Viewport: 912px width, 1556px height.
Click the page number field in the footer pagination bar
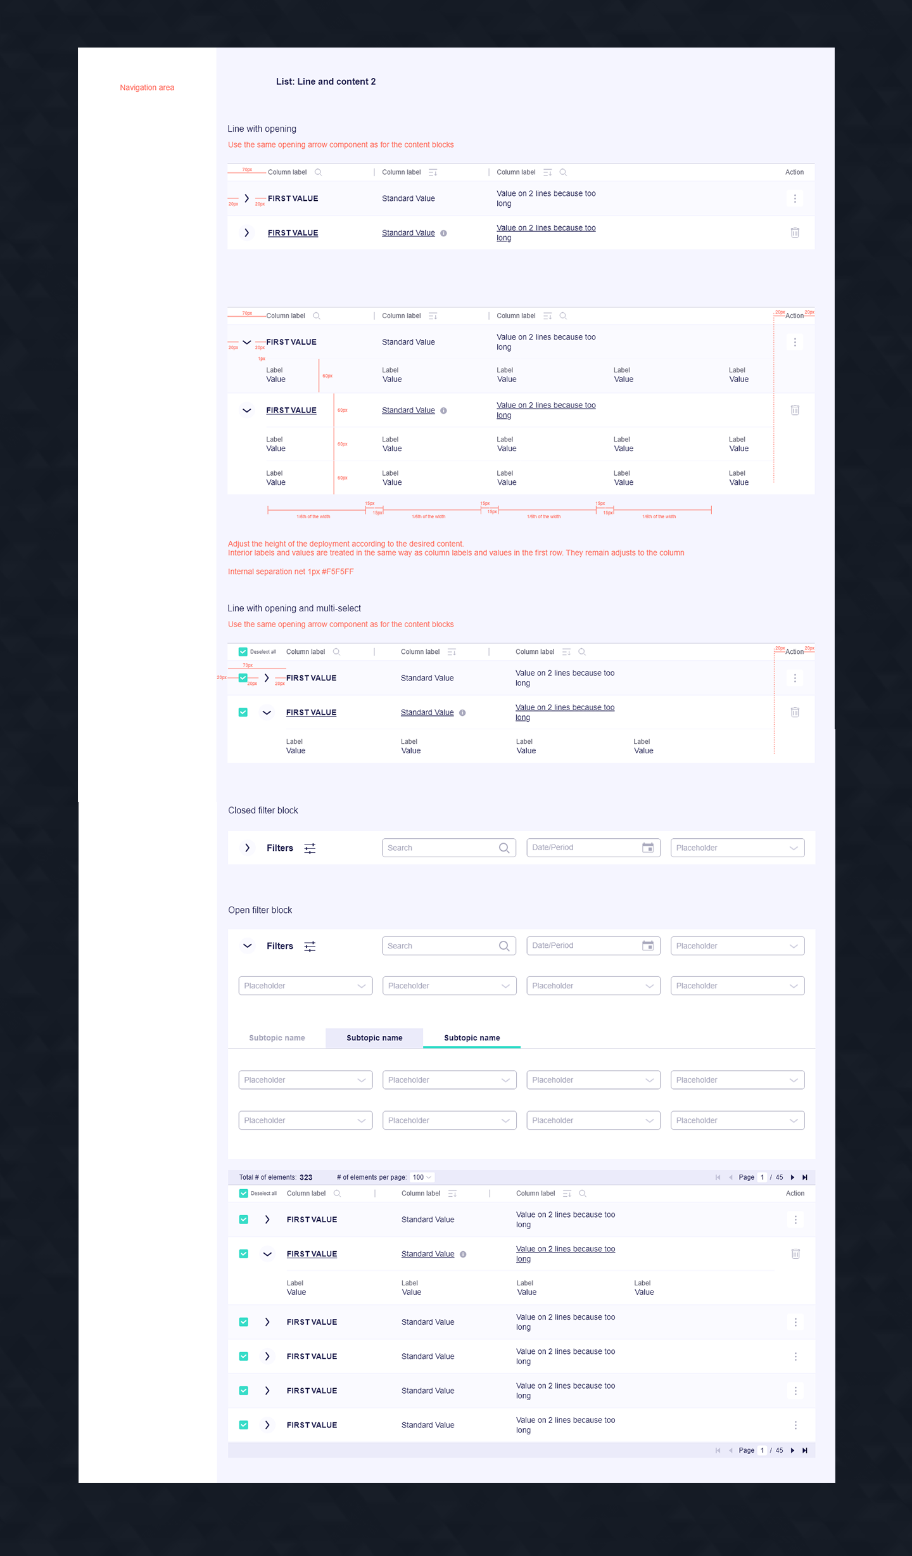(x=763, y=1450)
